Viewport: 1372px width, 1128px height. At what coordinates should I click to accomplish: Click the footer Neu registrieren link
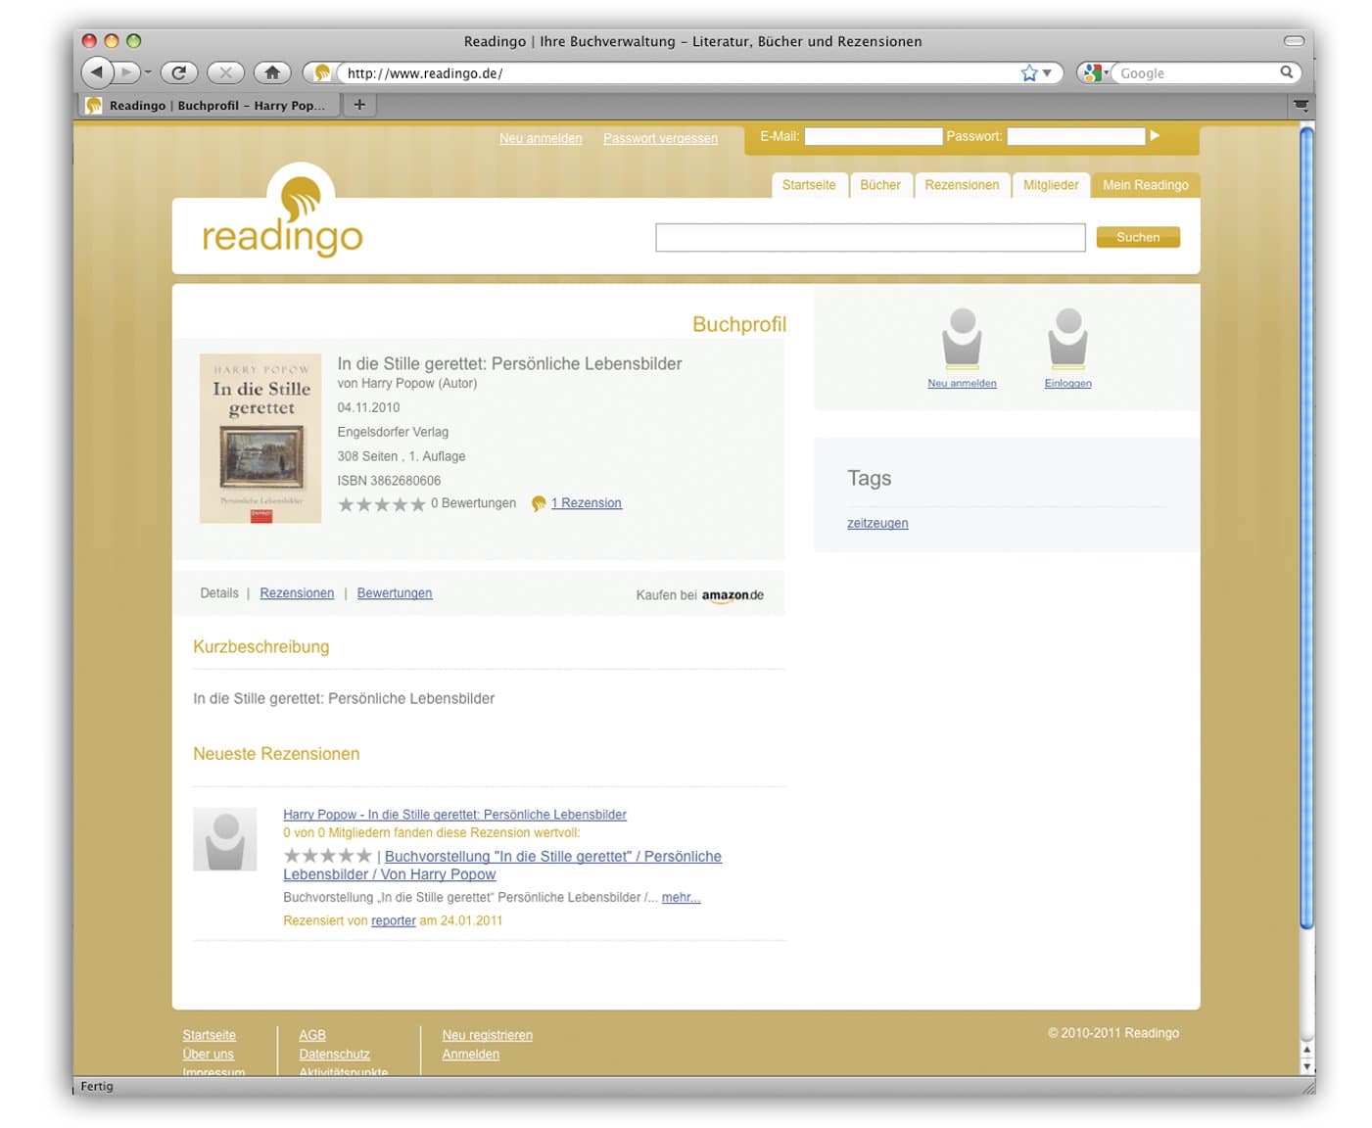487,1036
